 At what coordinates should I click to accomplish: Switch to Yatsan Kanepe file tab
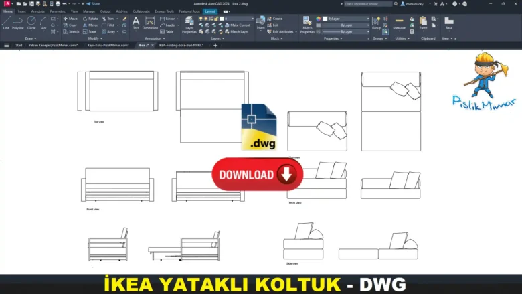pos(54,45)
